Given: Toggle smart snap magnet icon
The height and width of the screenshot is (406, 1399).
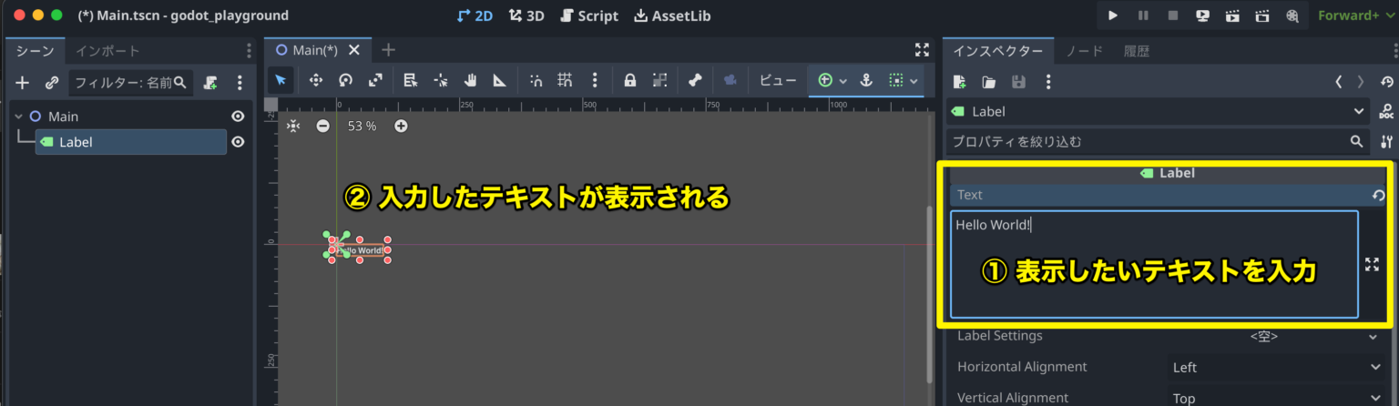Looking at the screenshot, I should pyautogui.click(x=536, y=80).
